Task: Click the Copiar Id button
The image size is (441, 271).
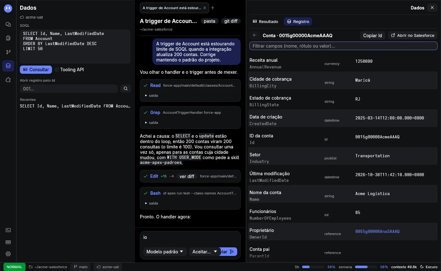Action: [373, 35]
